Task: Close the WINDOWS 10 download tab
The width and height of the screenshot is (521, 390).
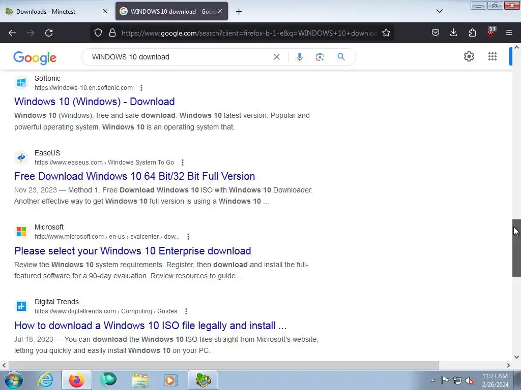Action: 220,11
